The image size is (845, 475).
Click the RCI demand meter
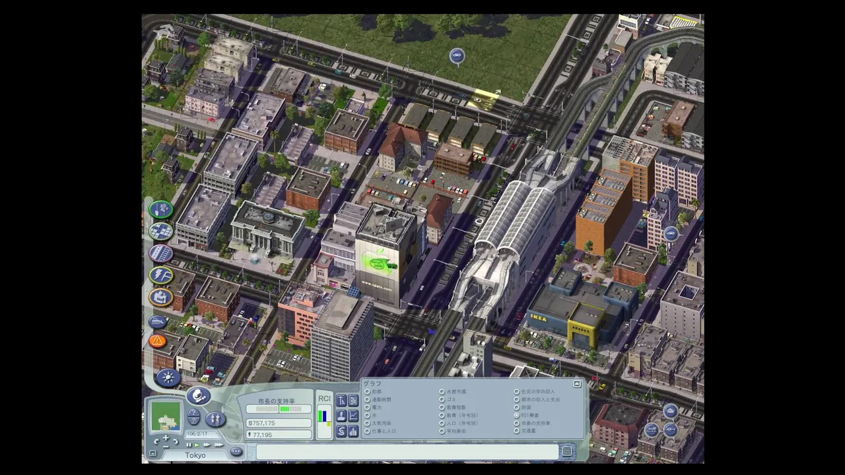(x=325, y=422)
